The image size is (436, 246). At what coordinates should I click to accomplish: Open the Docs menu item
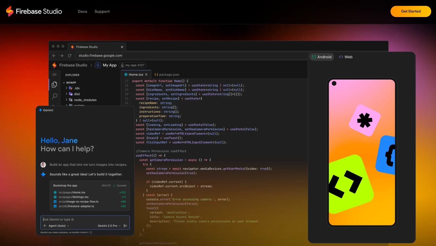82,11
